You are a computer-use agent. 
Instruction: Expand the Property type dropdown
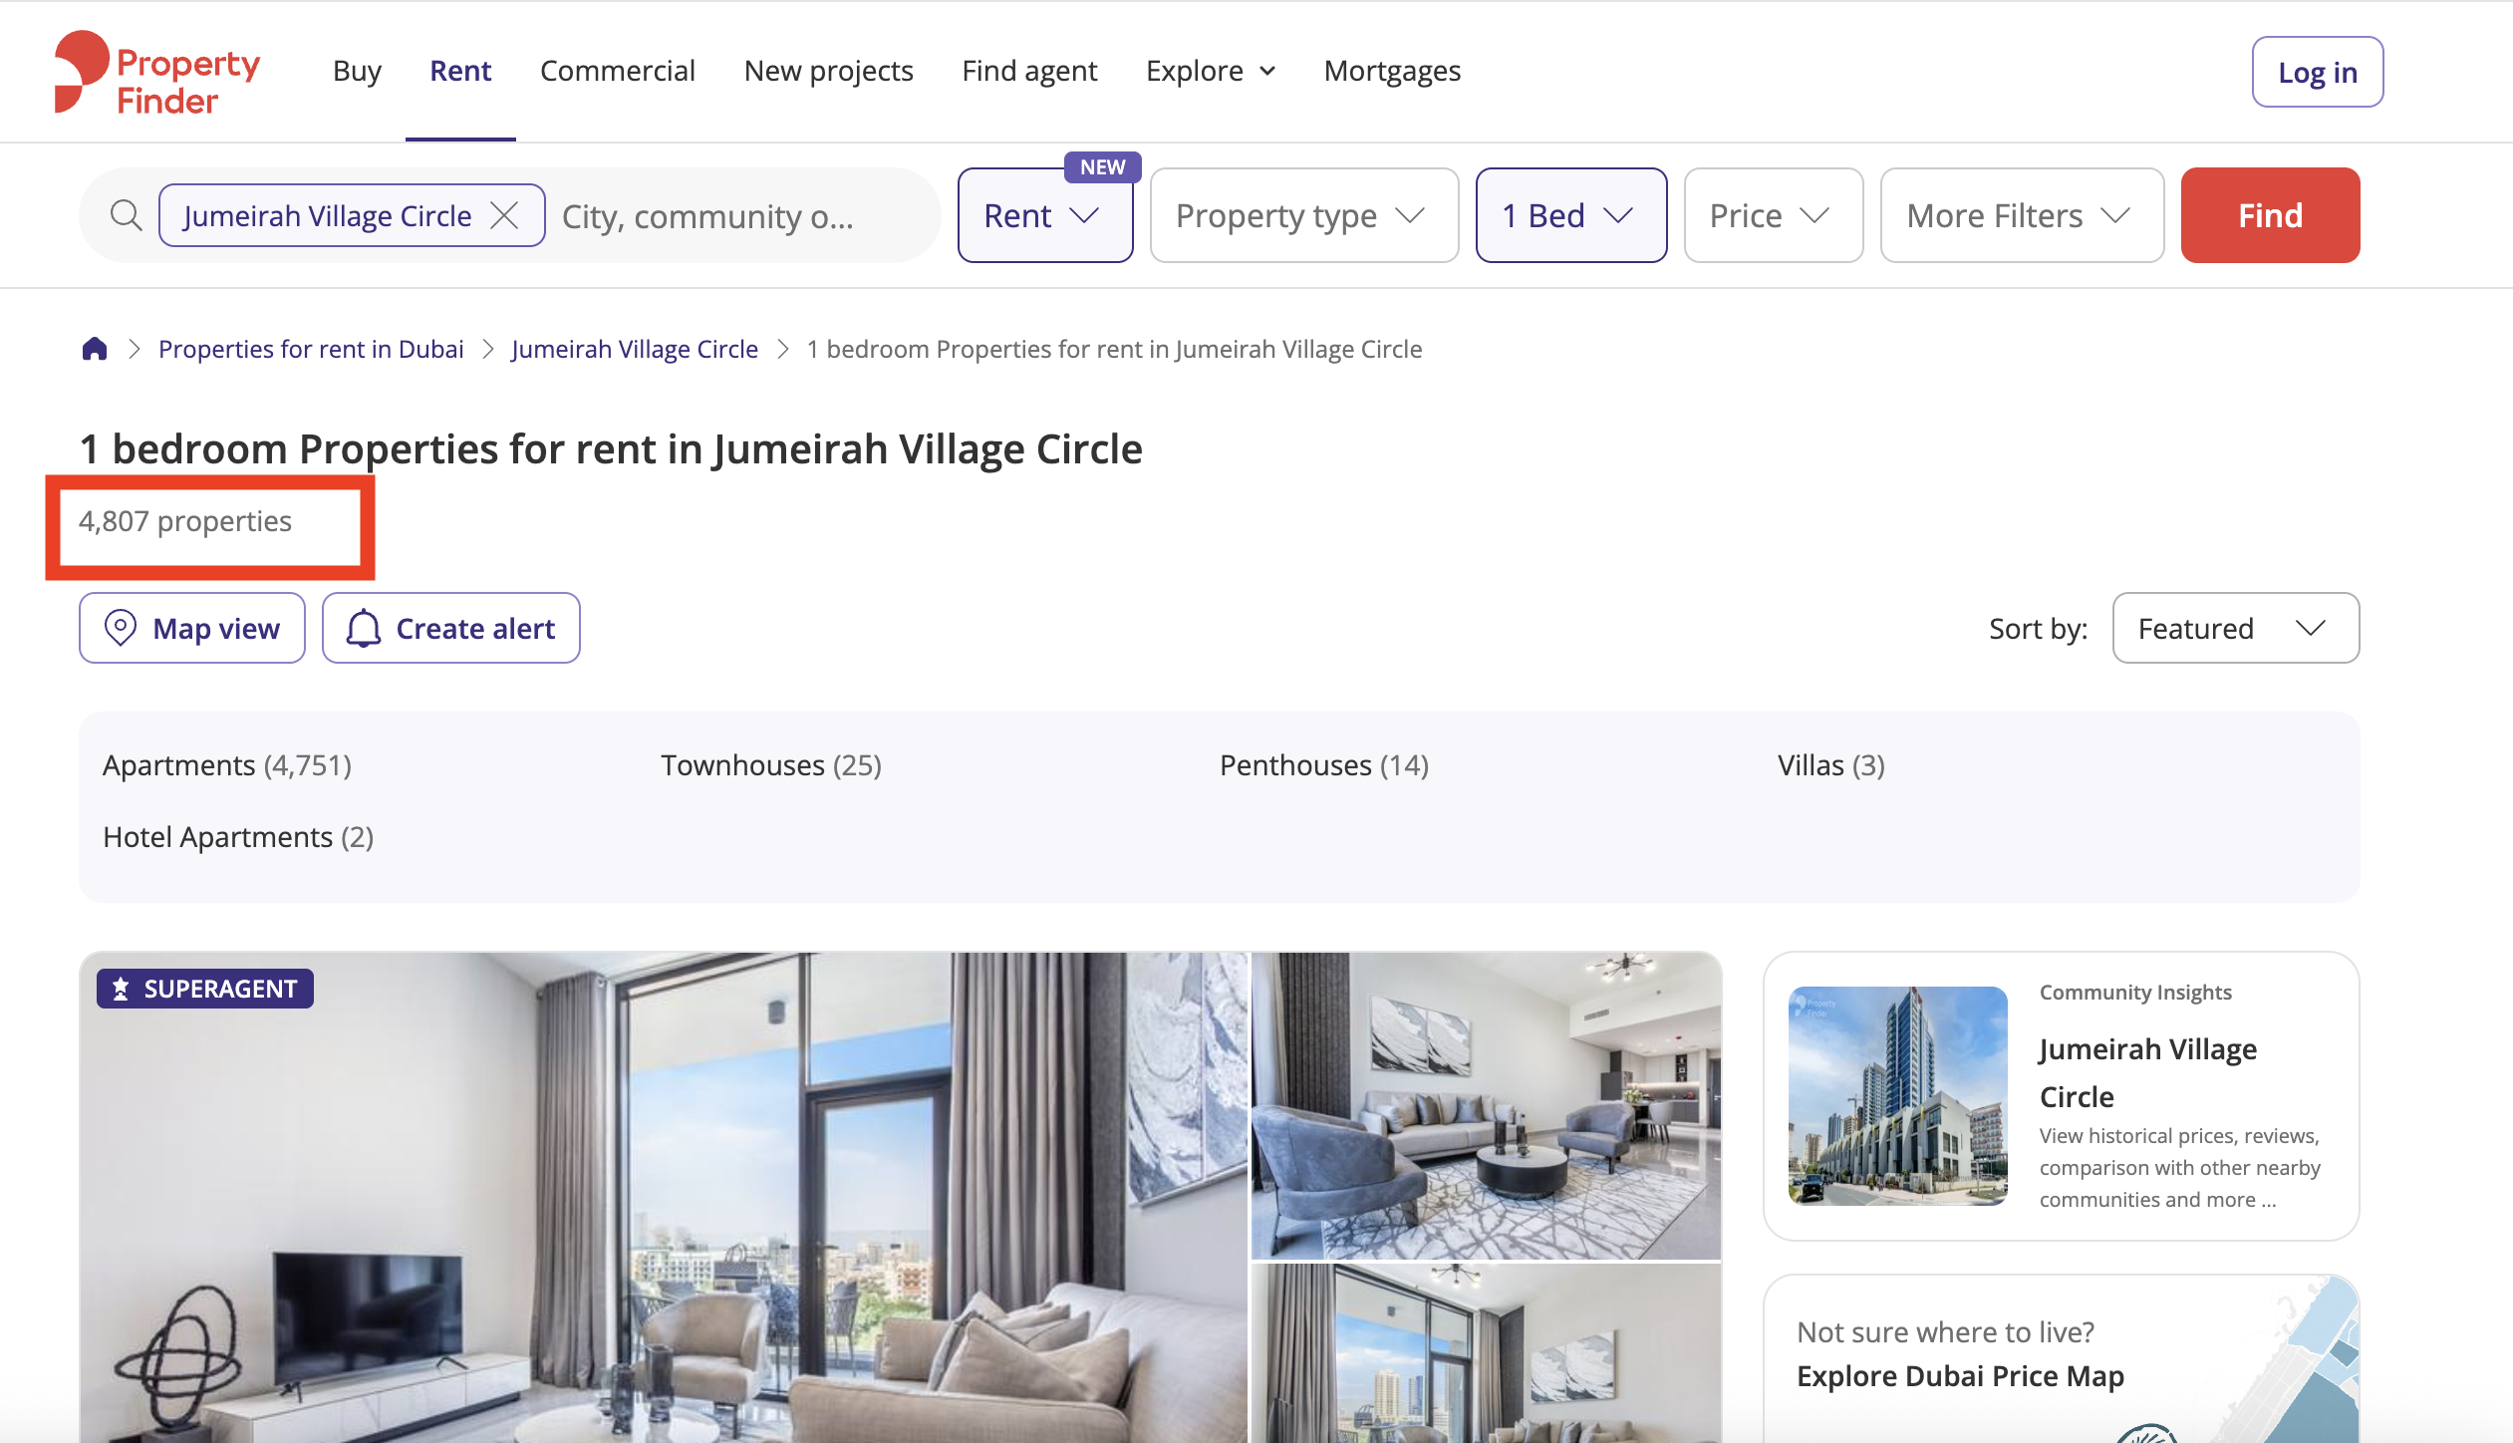[1303, 215]
